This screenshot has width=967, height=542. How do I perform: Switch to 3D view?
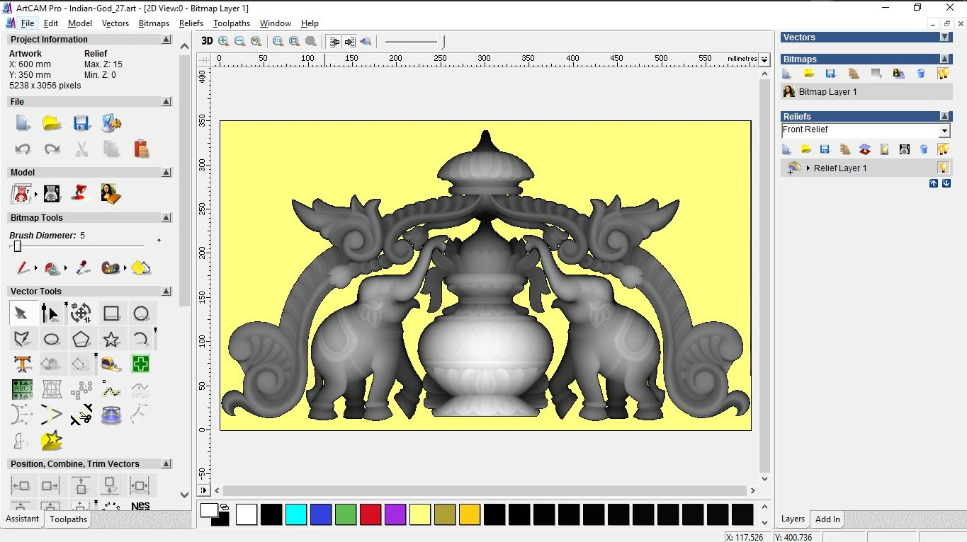tap(206, 42)
